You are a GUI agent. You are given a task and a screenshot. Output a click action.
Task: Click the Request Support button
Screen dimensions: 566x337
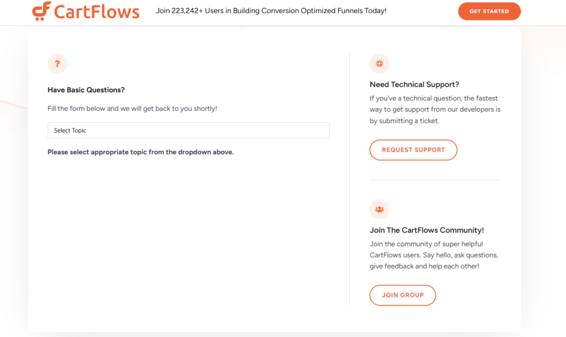pyautogui.click(x=413, y=150)
